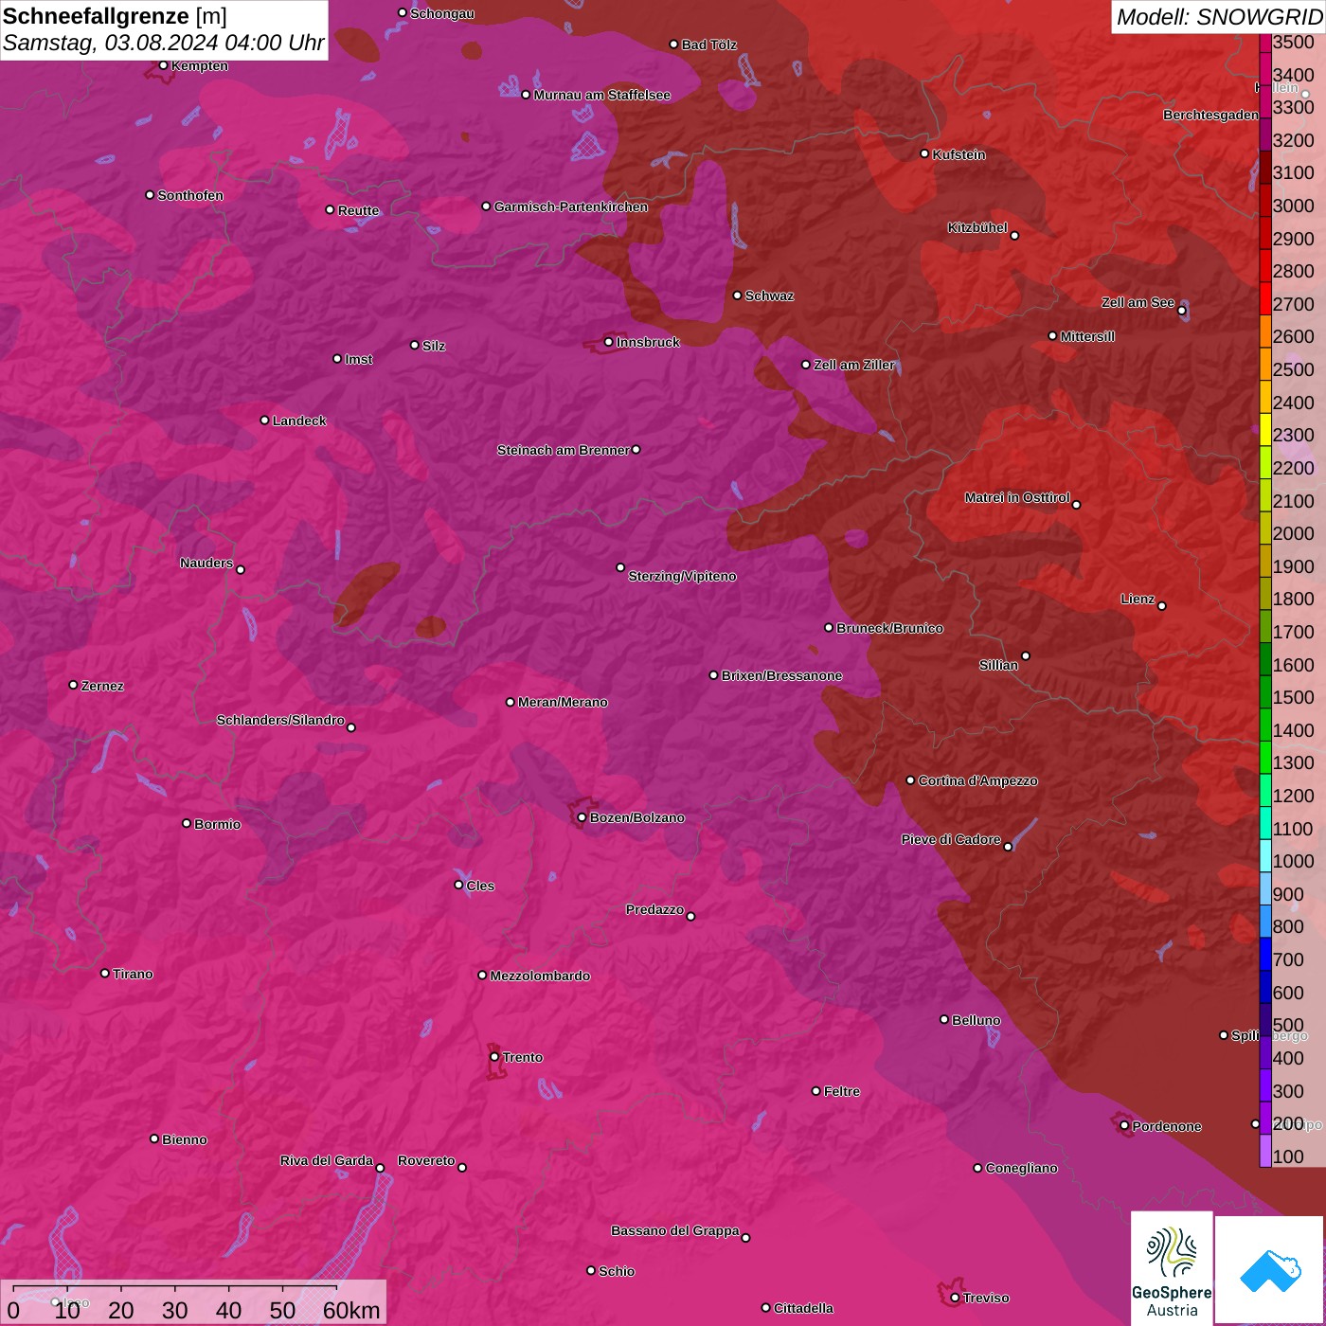Click the Kufstein city label
The width and height of the screenshot is (1326, 1326).
click(x=959, y=154)
